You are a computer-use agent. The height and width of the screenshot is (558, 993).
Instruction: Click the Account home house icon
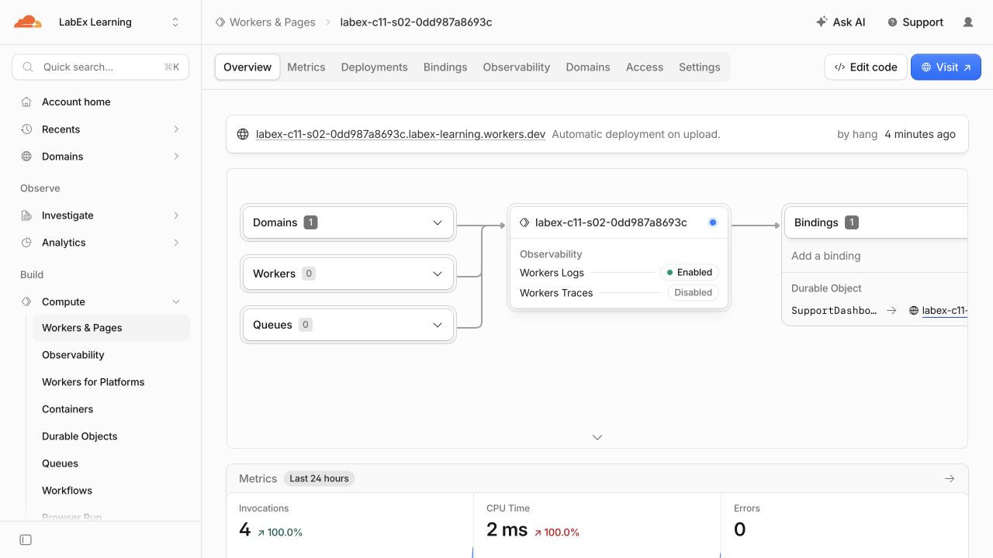[x=26, y=102]
